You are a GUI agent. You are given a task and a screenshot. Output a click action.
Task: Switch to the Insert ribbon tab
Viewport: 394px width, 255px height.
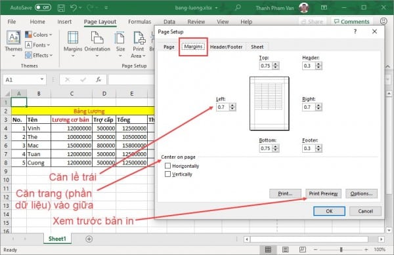click(64, 22)
